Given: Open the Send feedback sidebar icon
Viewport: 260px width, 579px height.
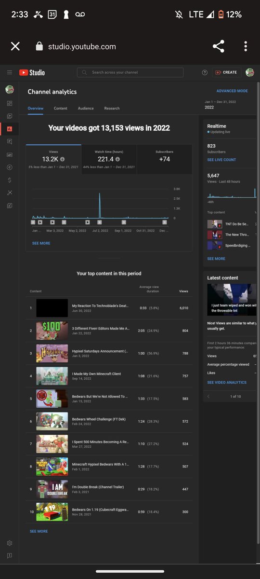Looking at the screenshot, I should pyautogui.click(x=10, y=555).
